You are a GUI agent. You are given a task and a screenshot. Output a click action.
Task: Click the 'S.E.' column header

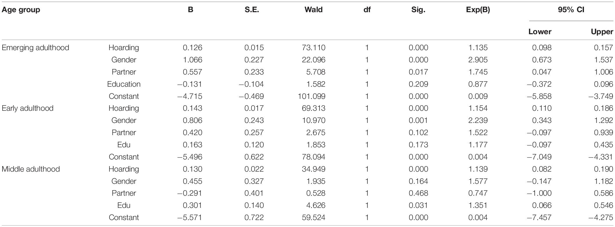(252, 10)
